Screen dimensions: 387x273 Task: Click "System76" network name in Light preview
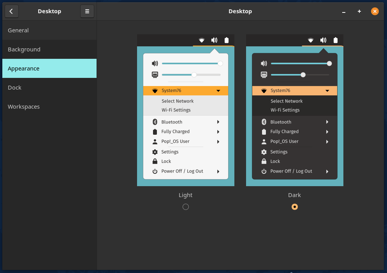point(171,91)
